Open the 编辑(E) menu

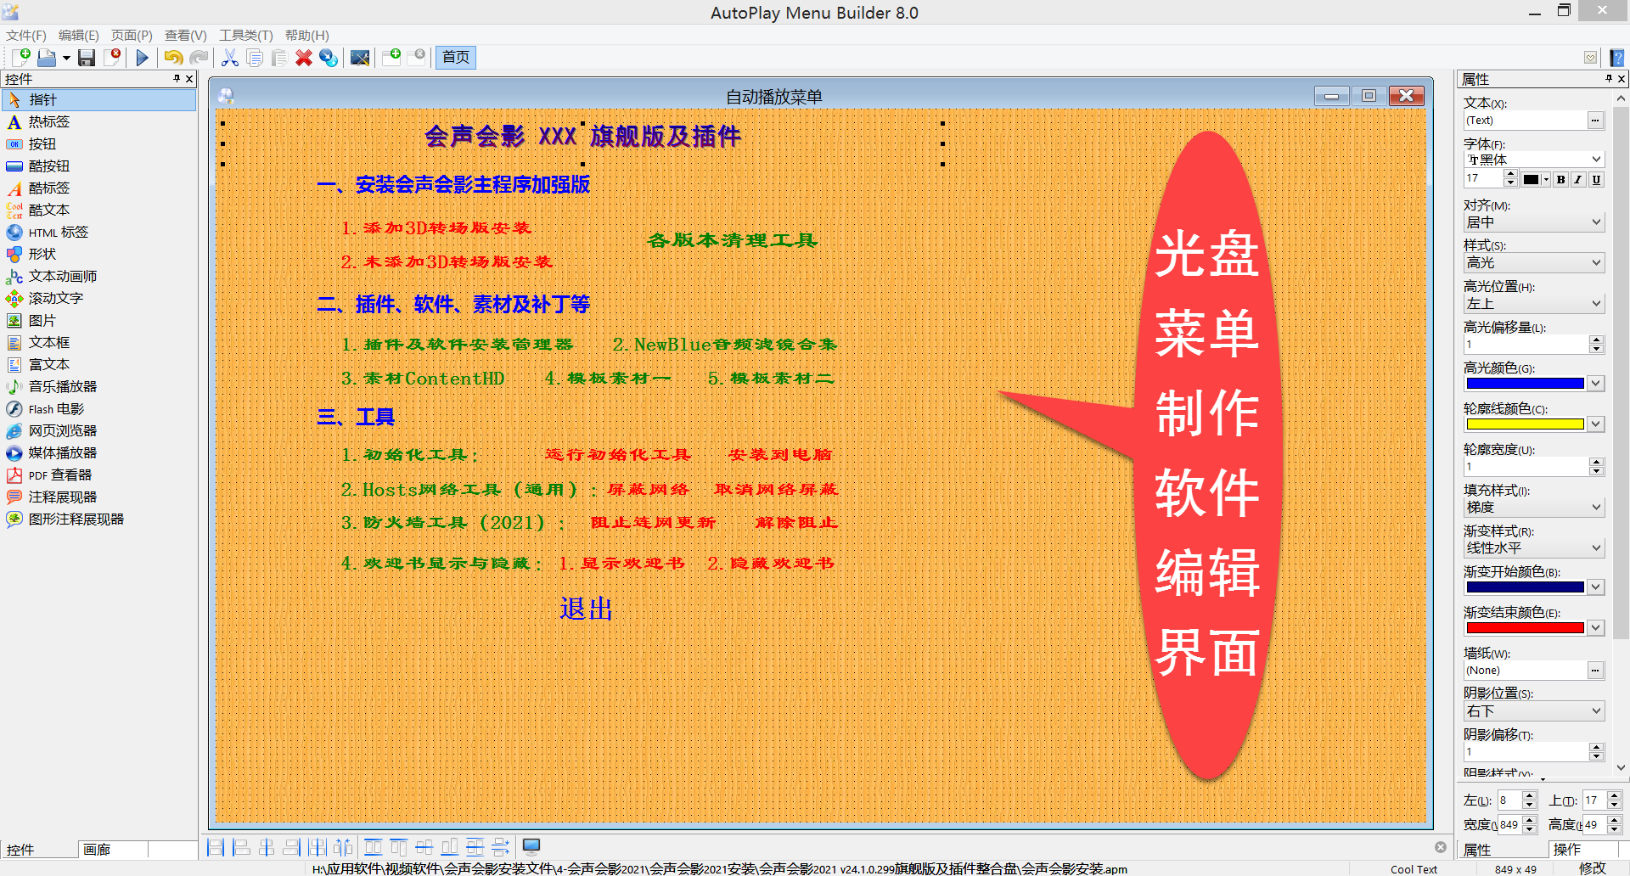click(78, 35)
